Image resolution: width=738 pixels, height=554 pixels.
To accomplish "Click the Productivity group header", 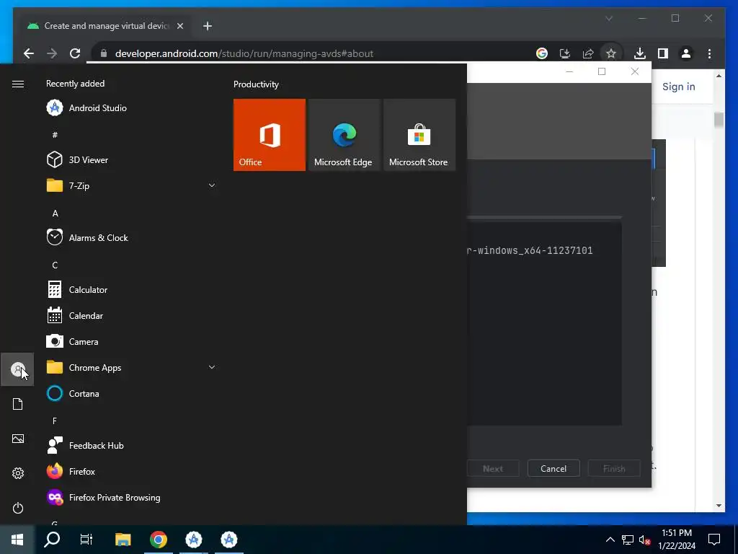I will pos(256,84).
